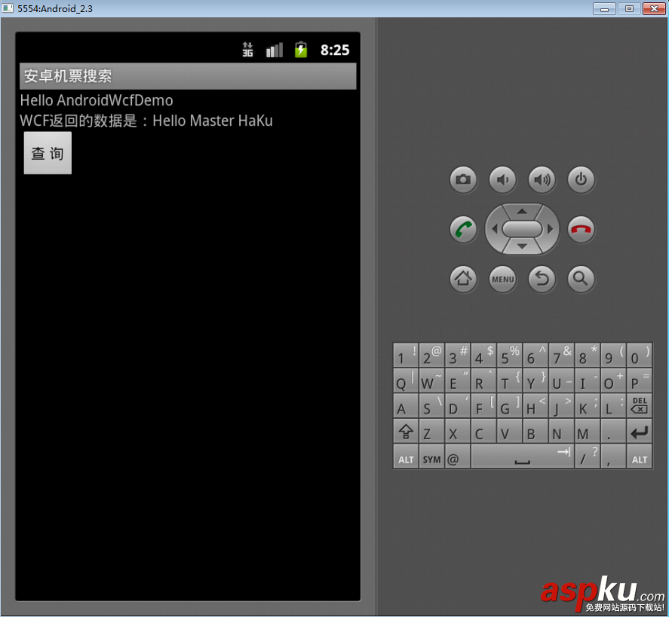Click the 0 number key

[639, 355]
